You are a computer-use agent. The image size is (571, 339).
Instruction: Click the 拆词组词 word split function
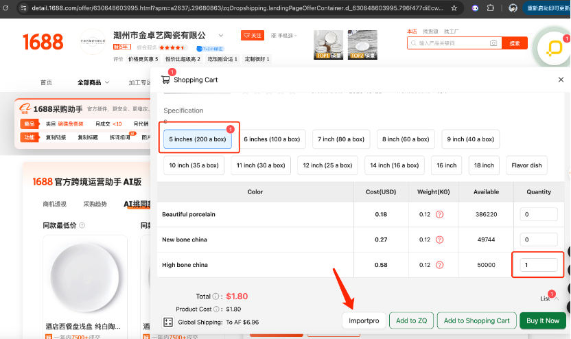pos(120,137)
